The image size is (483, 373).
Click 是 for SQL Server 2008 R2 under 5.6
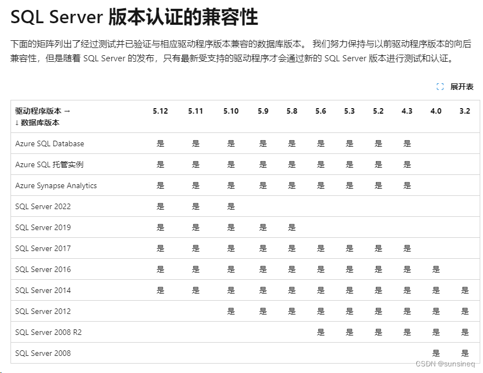coord(320,332)
